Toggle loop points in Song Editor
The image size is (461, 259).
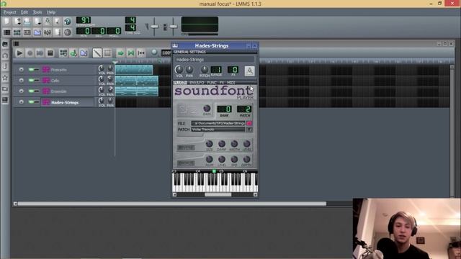coord(131,53)
